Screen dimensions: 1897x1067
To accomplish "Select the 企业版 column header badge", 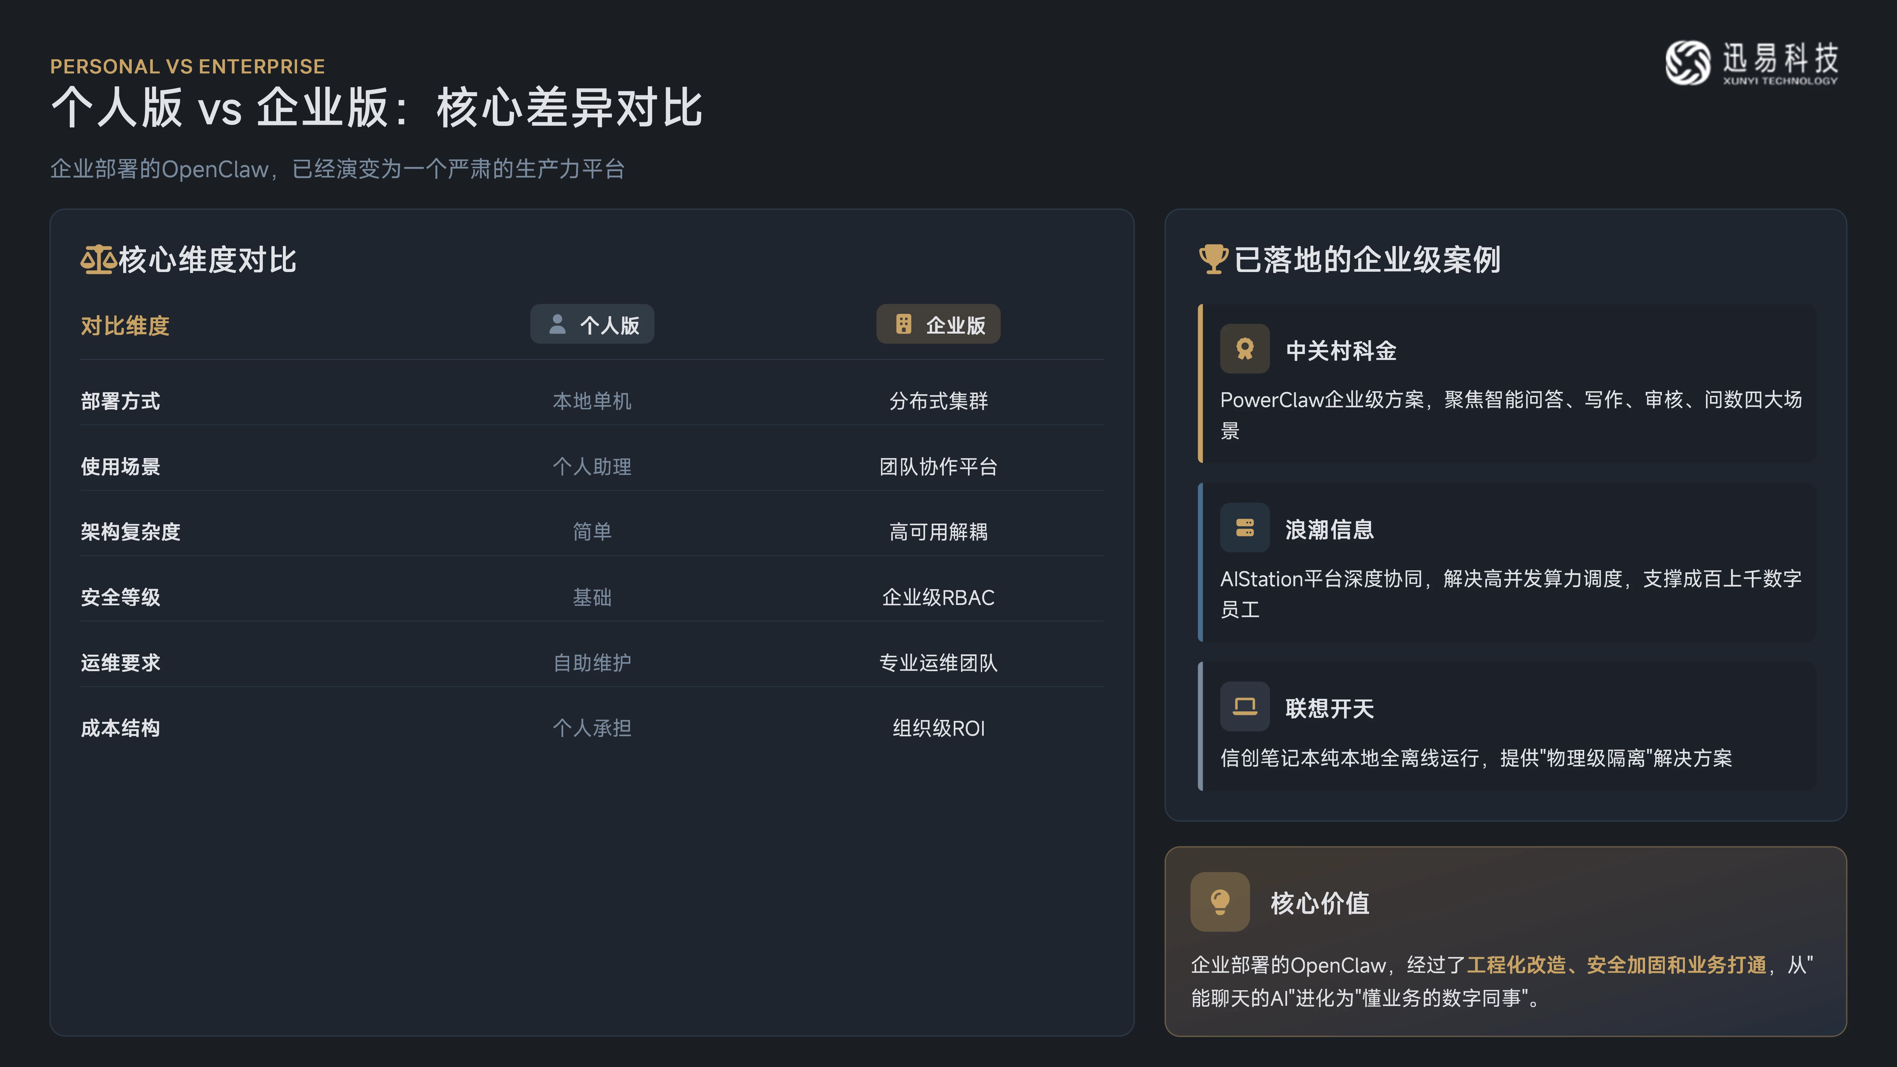I will [x=938, y=325].
